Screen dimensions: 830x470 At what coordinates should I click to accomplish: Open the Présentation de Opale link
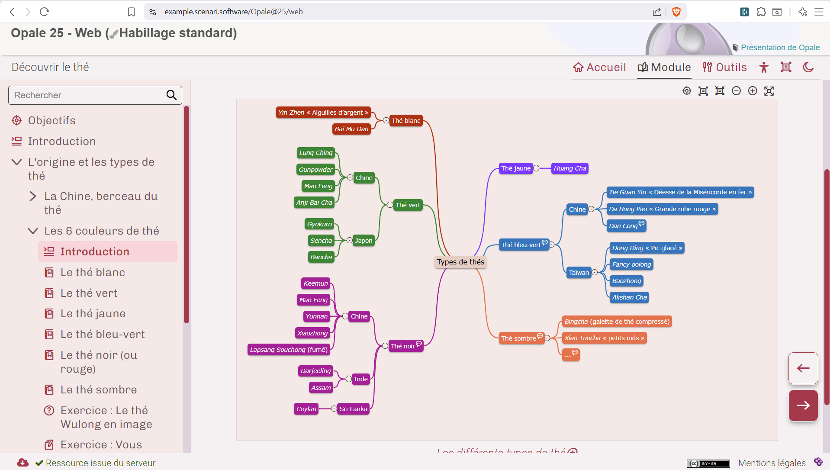[780, 48]
